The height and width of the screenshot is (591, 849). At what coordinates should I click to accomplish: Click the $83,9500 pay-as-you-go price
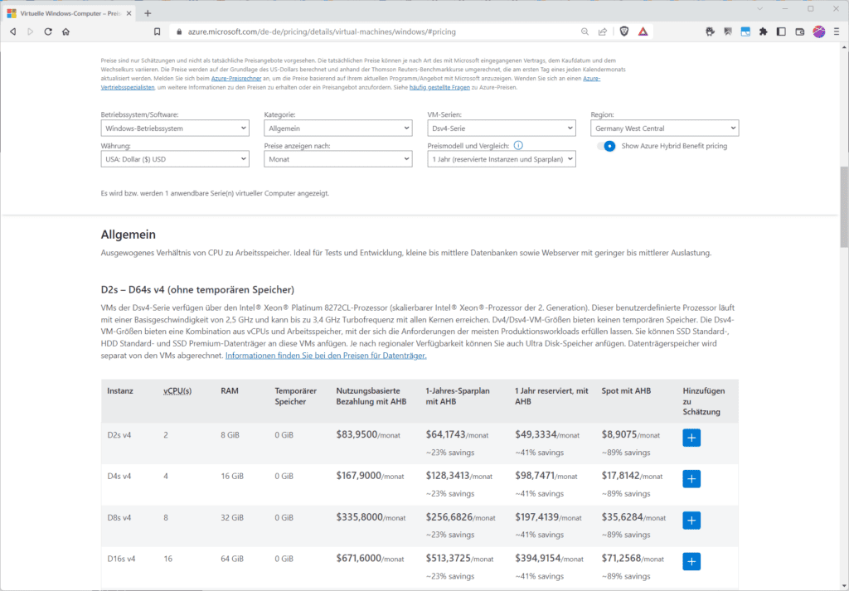pyautogui.click(x=357, y=434)
